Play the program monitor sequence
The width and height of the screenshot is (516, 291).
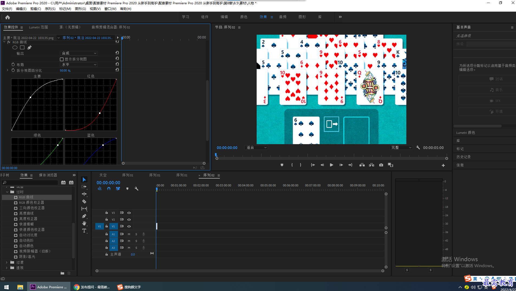point(331,165)
